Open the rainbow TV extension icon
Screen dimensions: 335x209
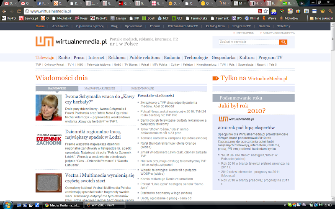(298, 11)
